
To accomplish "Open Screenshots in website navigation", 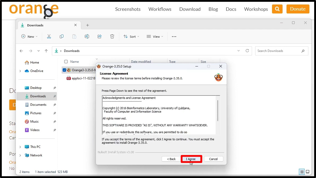I will (x=128, y=9).
